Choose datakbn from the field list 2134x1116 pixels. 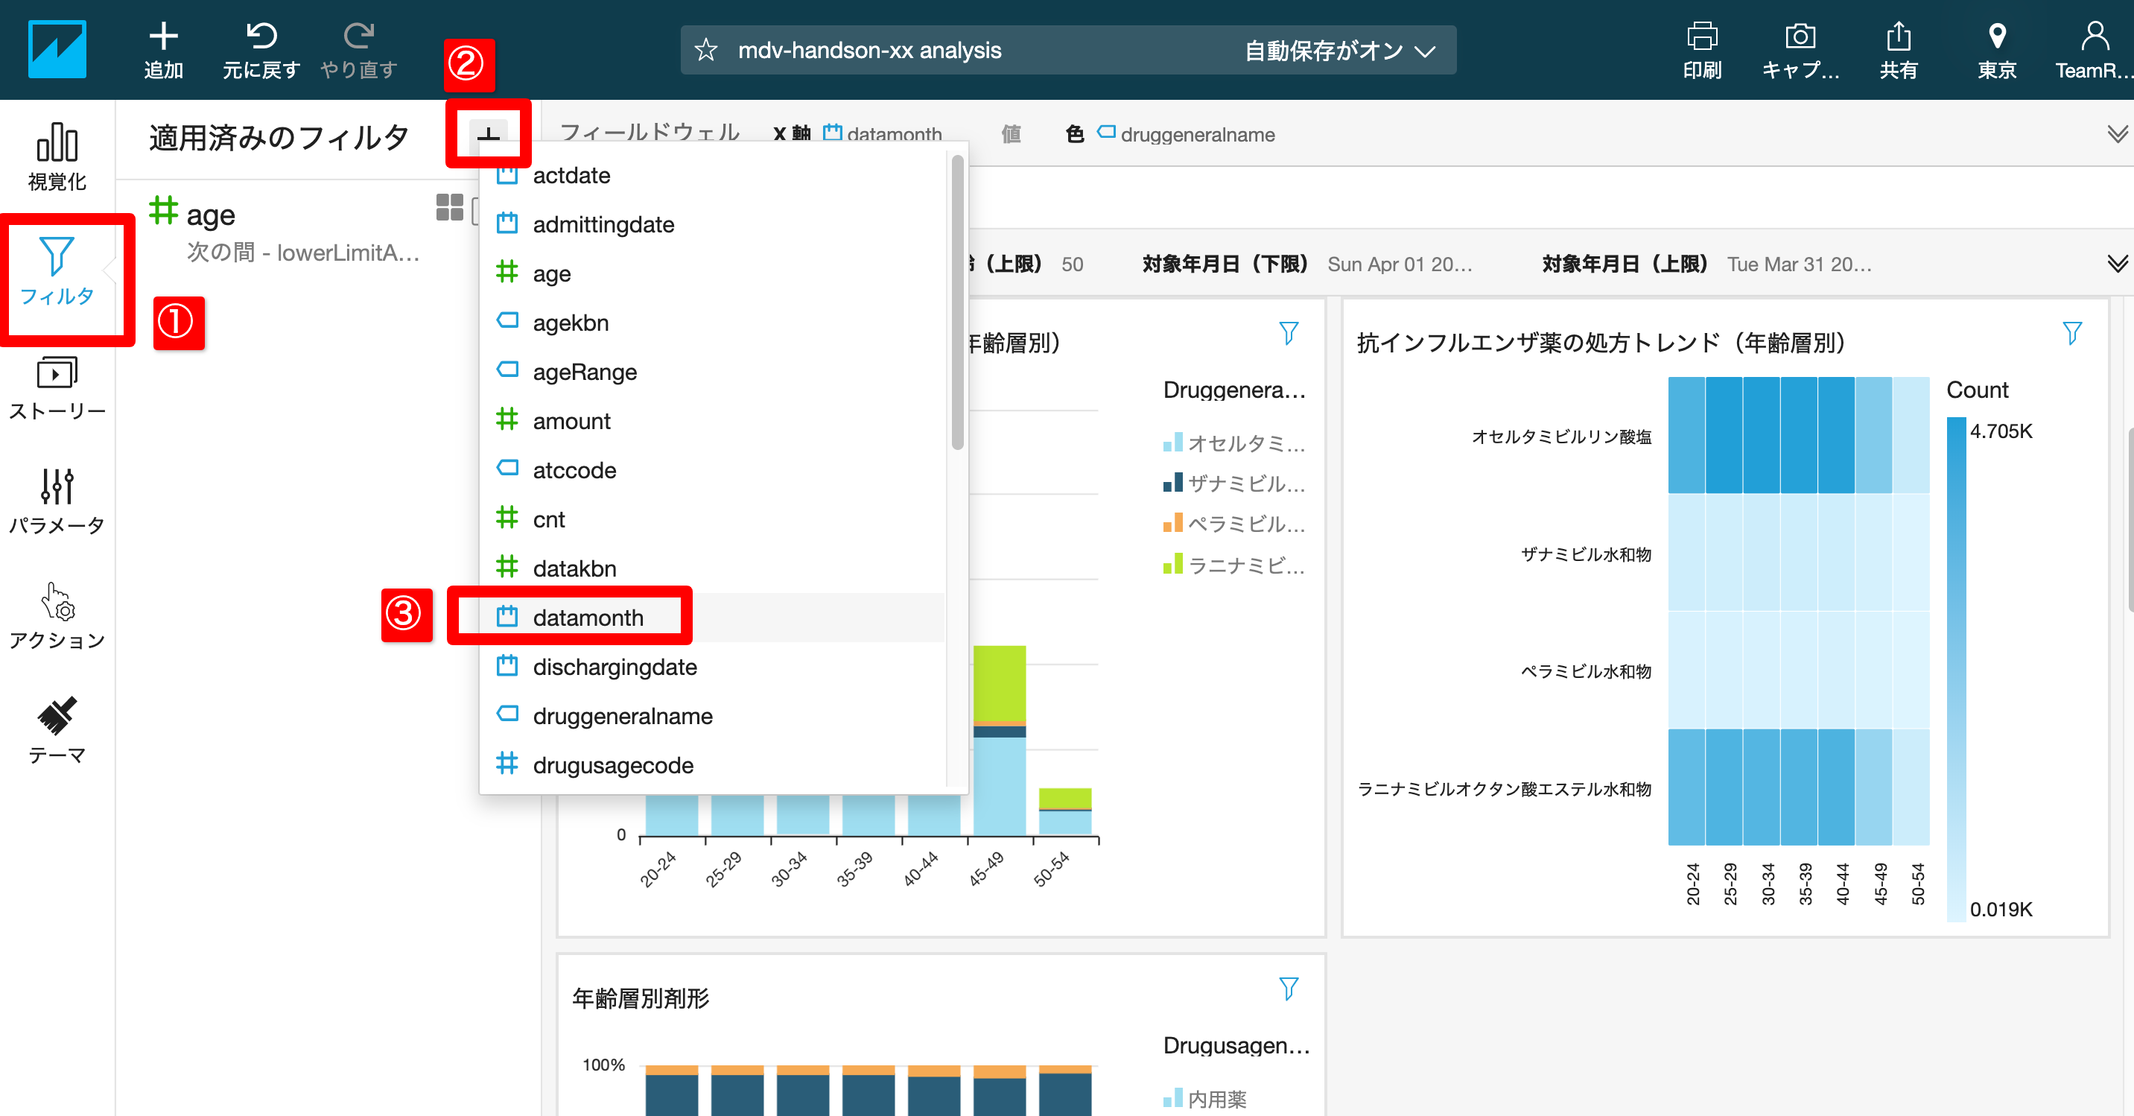[x=712, y=568]
